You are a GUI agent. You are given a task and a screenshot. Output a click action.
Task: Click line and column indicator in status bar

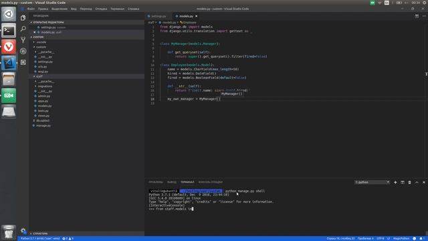click(x=340, y=238)
